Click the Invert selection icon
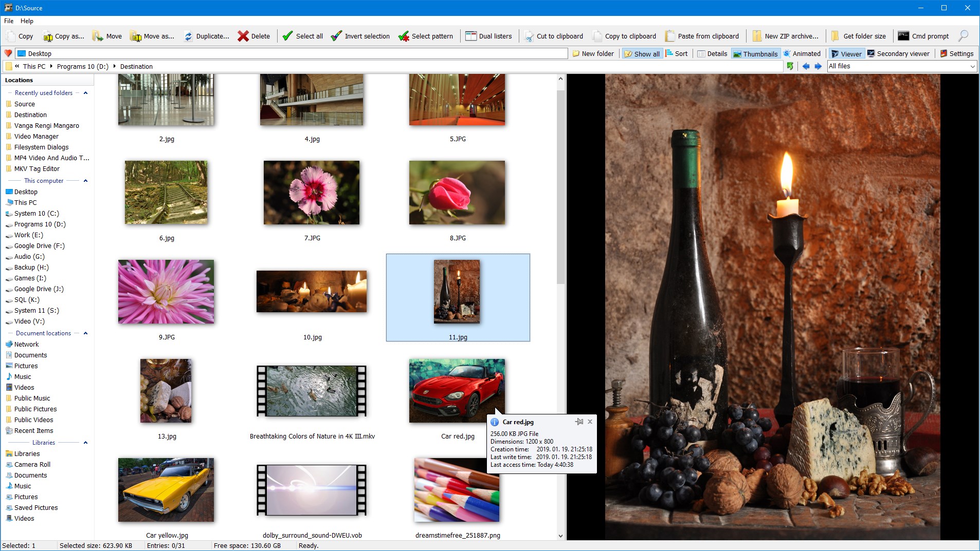The image size is (980, 551). point(336,36)
